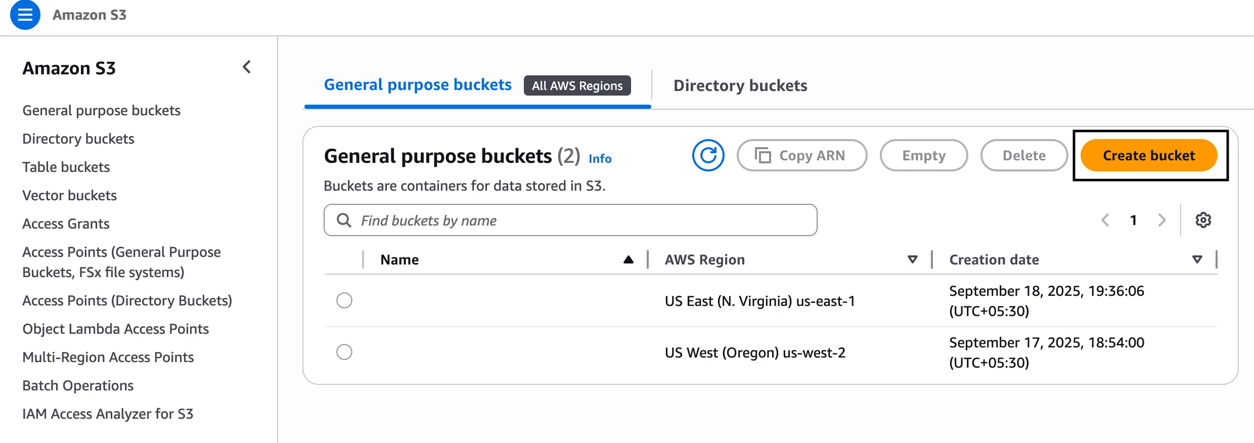Open table preferences gear icon

[1203, 220]
